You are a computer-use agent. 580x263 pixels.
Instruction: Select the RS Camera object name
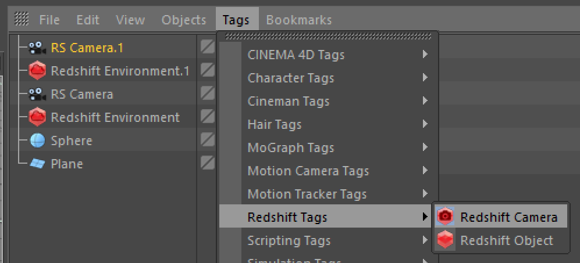(x=82, y=95)
